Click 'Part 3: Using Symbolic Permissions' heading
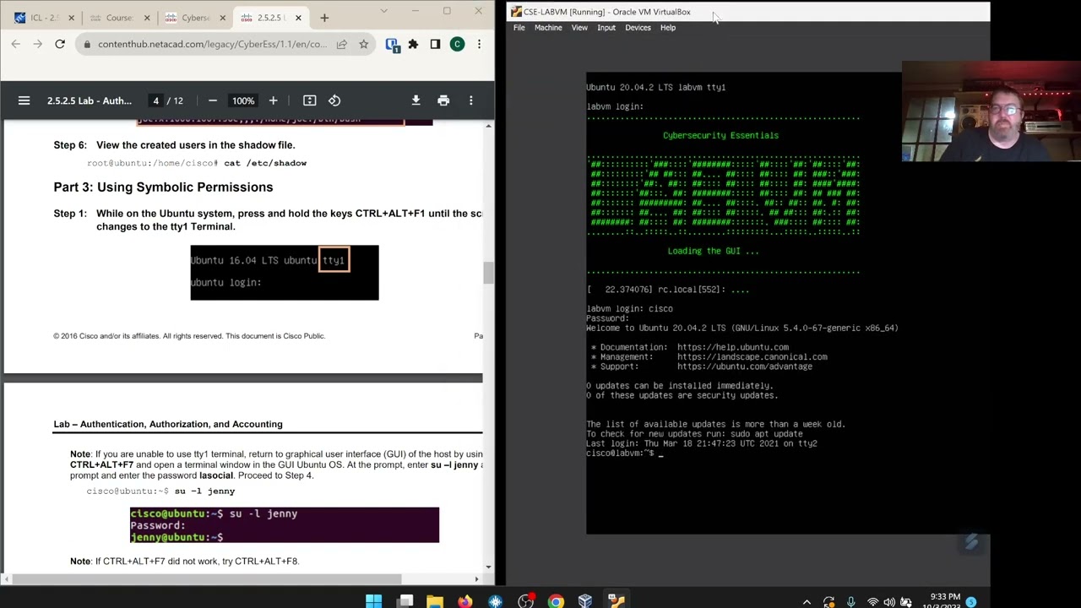Image resolution: width=1081 pixels, height=608 pixels. 163,187
